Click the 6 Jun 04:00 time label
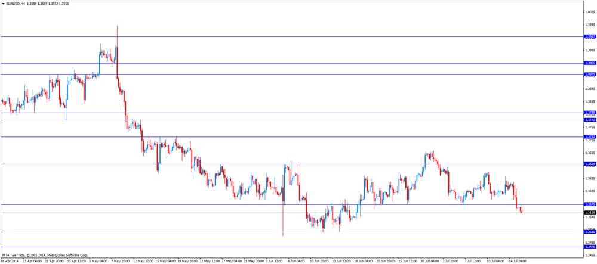The image size is (597, 264). 297,262
